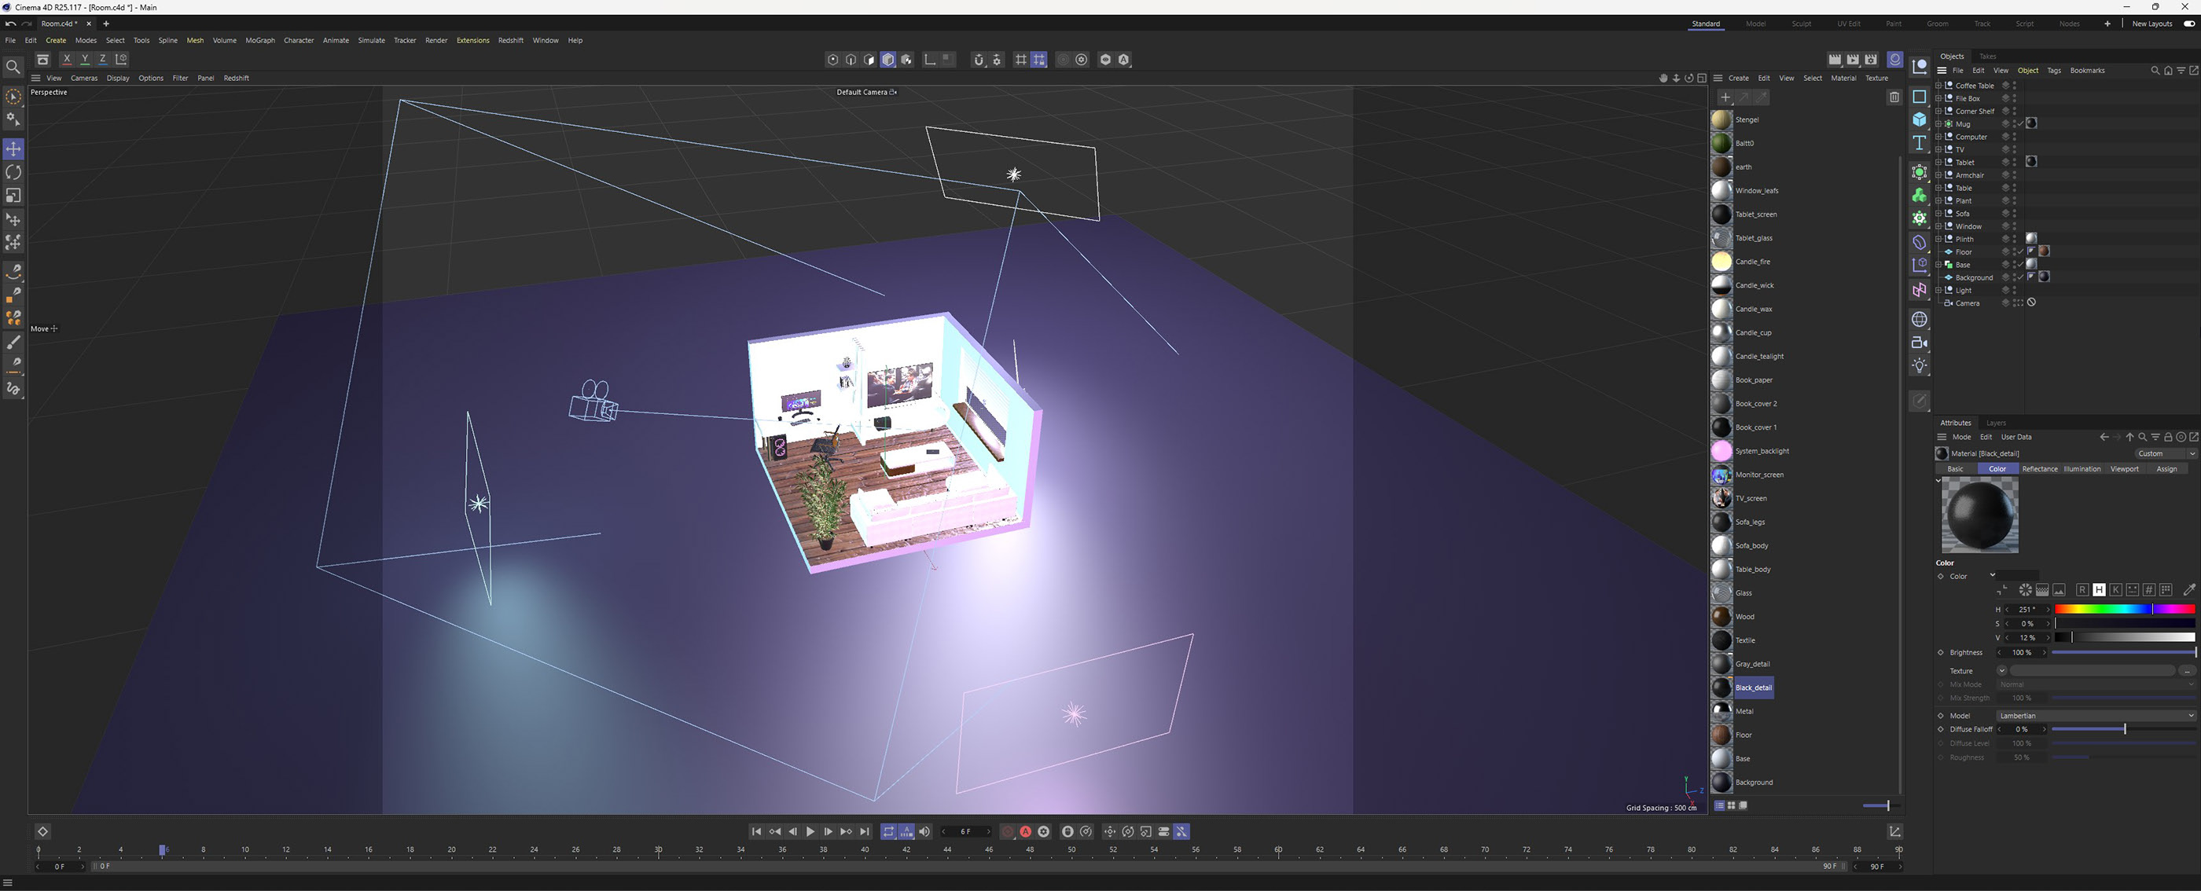The height and width of the screenshot is (891, 2201).
Task: Toggle New Layouts switch
Action: point(2189,24)
